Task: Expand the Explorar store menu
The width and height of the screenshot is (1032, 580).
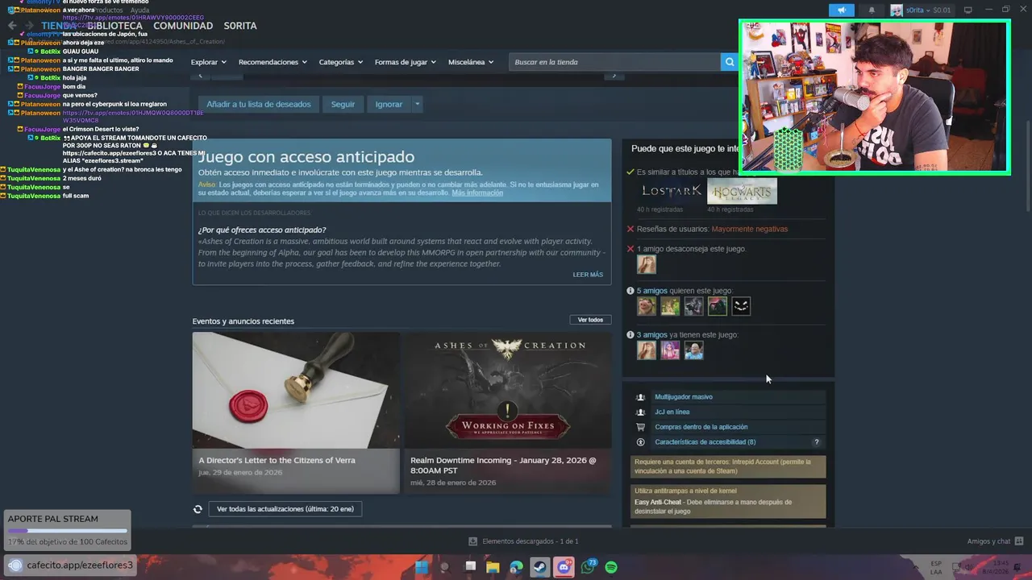Action: point(208,62)
